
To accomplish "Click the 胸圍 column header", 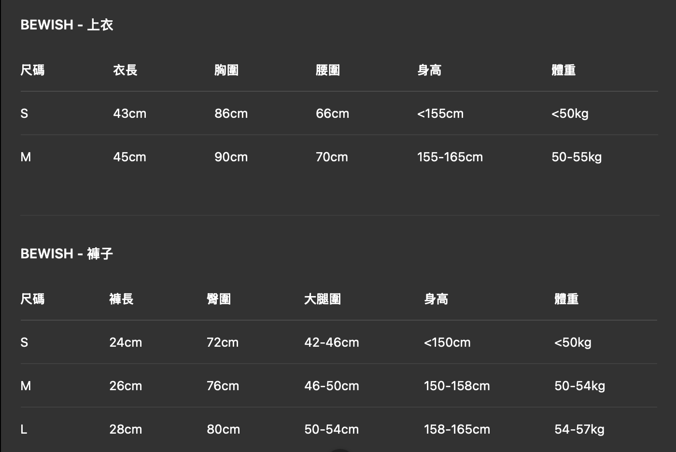I will click(x=226, y=70).
